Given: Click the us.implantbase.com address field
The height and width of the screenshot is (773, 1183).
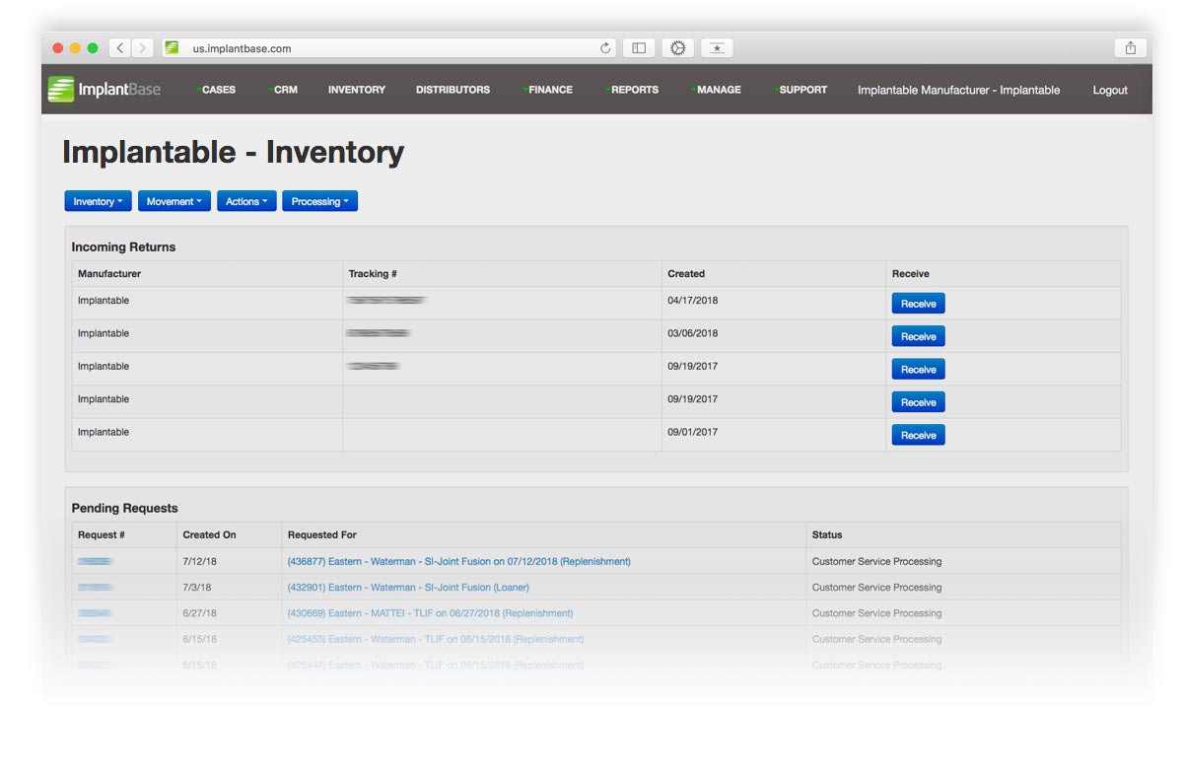Looking at the screenshot, I should pos(389,47).
